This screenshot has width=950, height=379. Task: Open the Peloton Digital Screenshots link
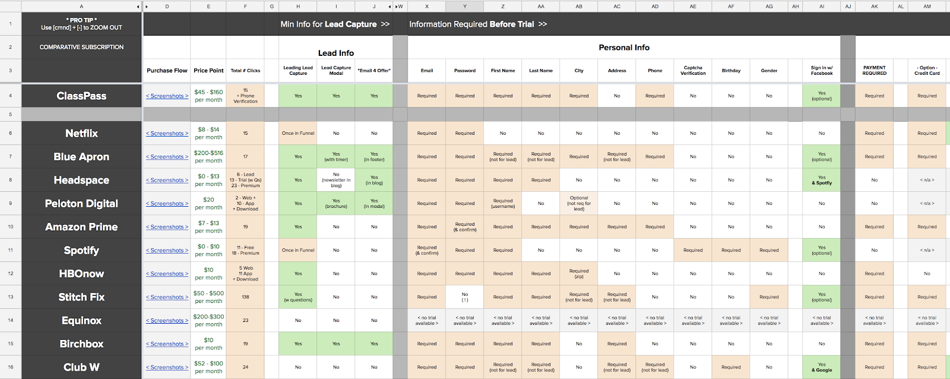tap(167, 204)
